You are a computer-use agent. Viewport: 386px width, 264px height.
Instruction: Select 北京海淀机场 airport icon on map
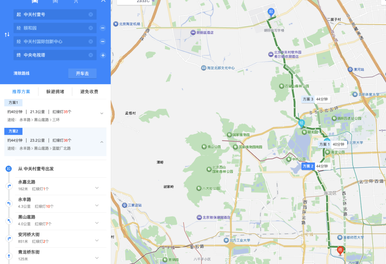click(116, 24)
